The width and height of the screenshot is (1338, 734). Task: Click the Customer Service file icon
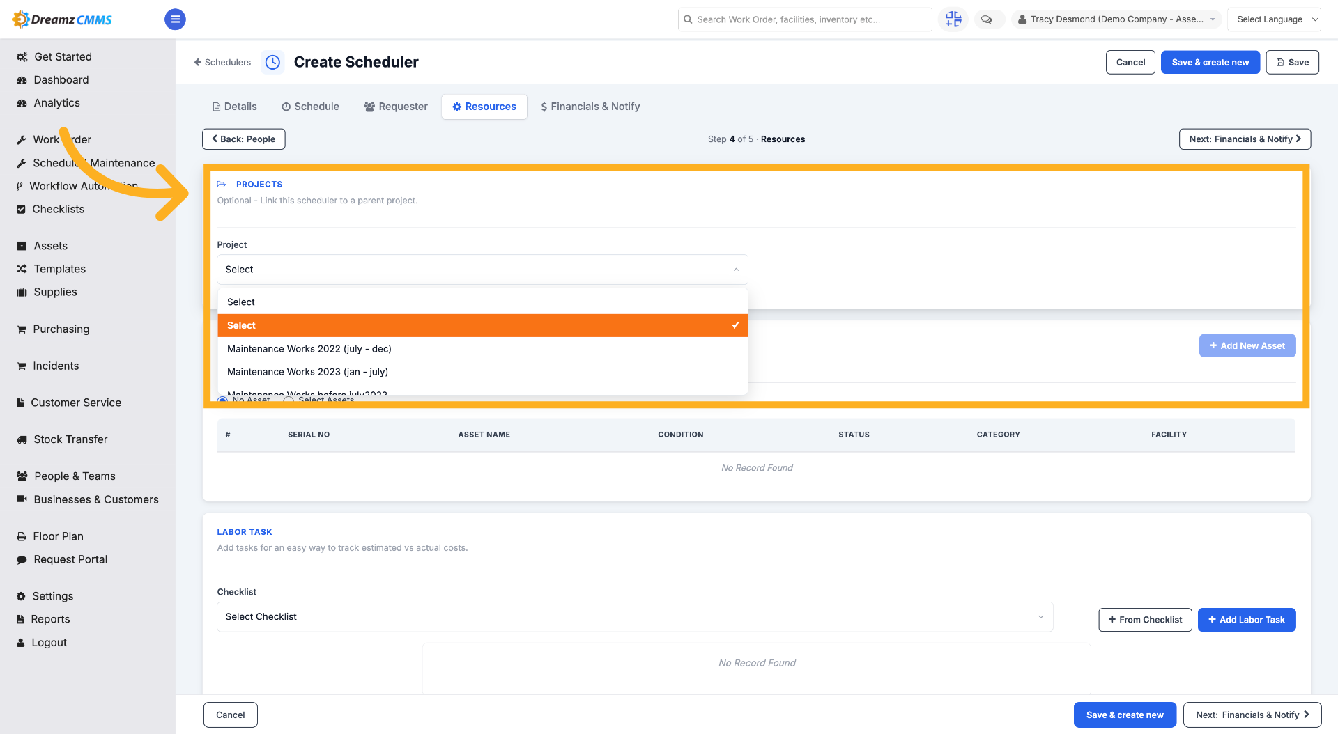20,403
